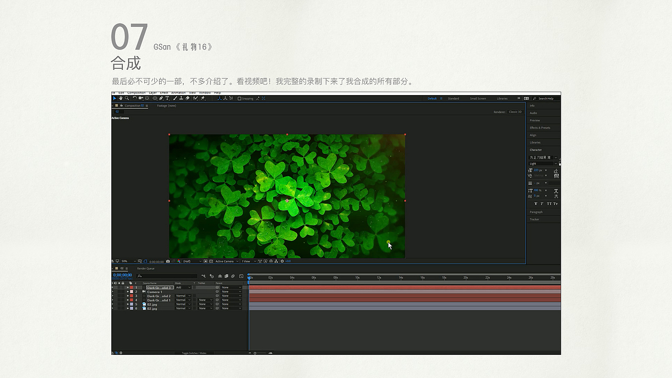Open the composition flowchart icon
This screenshot has width=672, height=378.
click(x=277, y=261)
